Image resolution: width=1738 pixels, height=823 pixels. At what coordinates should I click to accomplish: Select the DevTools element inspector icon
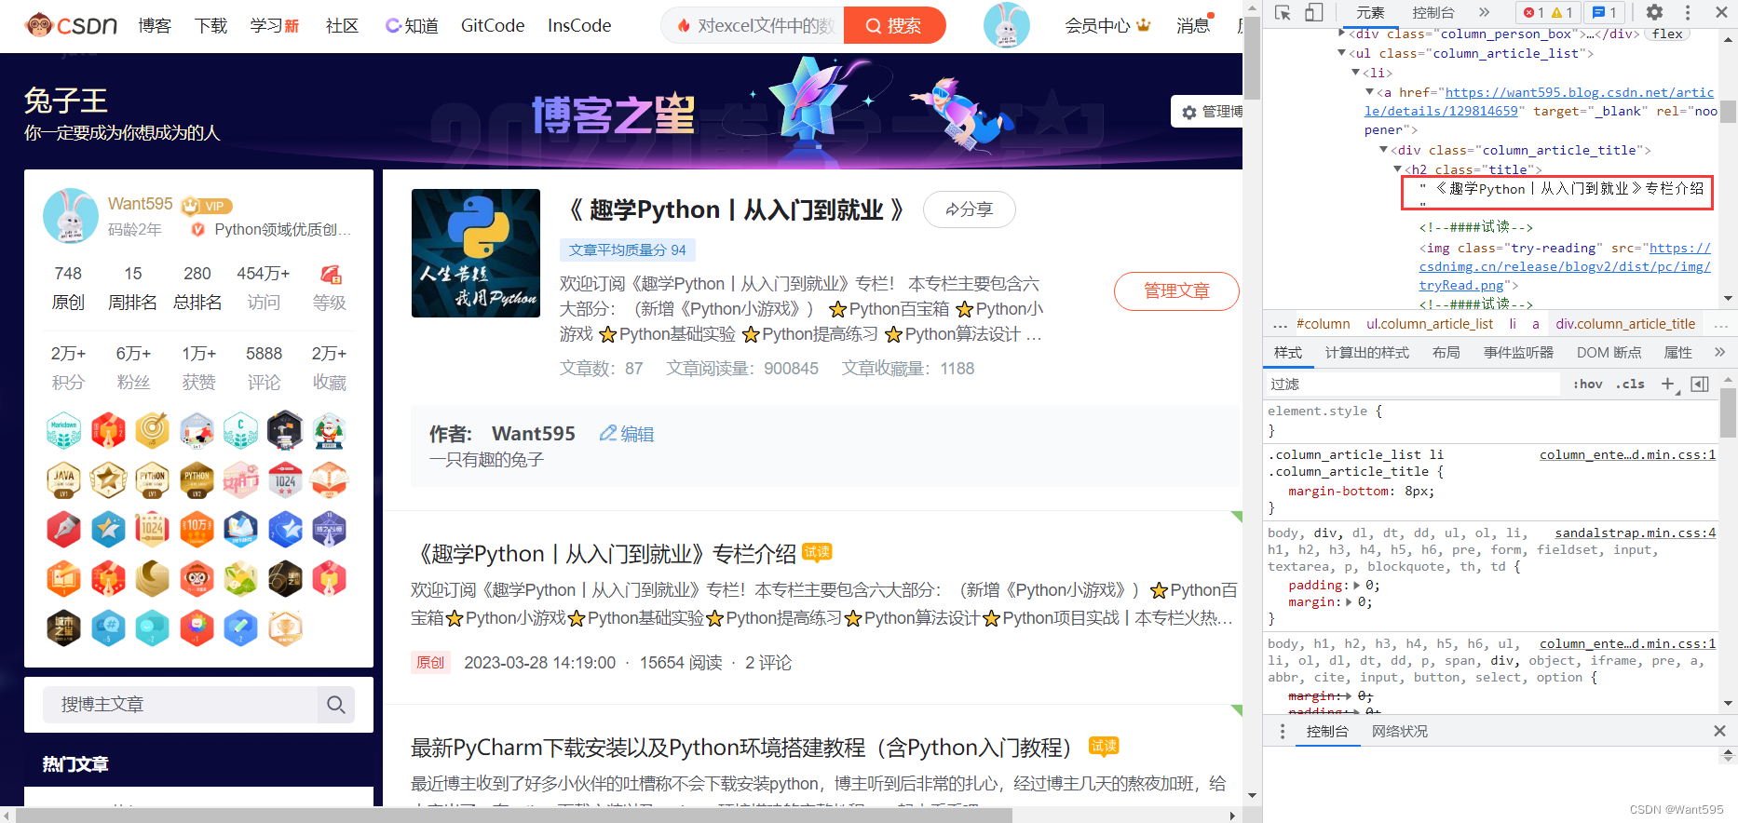1283,12
